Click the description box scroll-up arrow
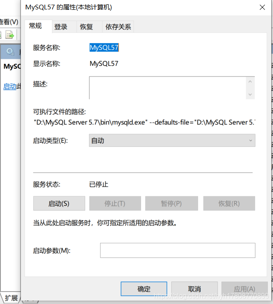 coord(250,82)
